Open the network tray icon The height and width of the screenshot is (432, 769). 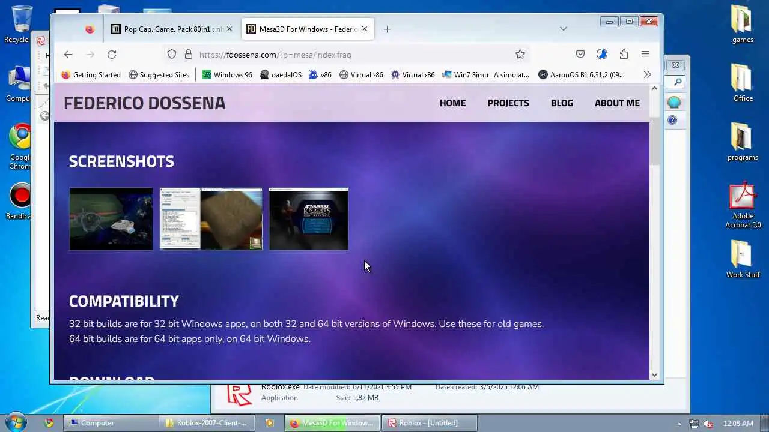coord(694,424)
